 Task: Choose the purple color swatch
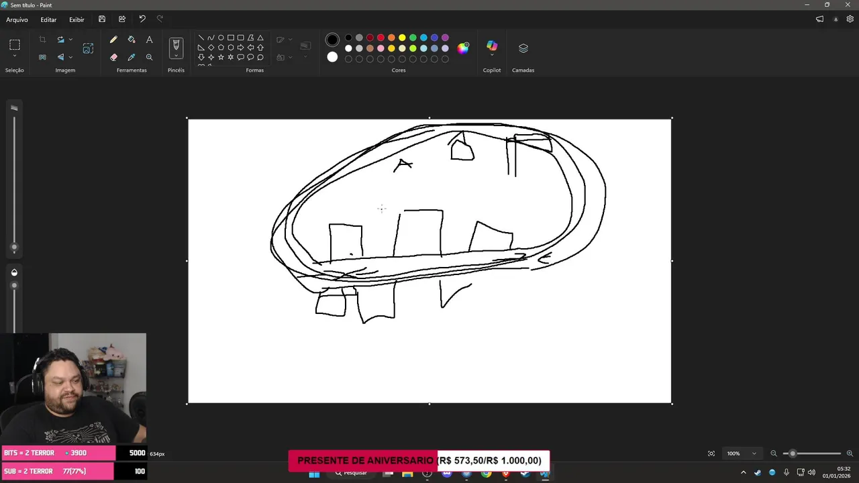tap(445, 38)
